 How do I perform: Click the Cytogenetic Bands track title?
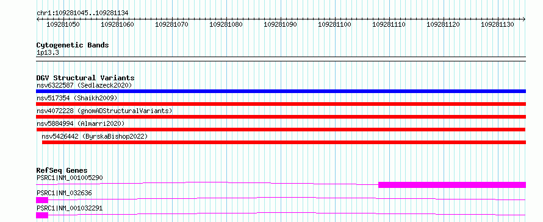(73, 45)
